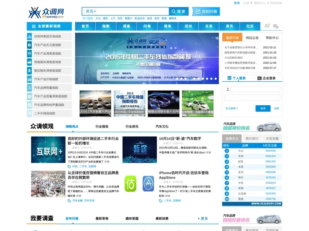Click the 汽车品牌网络声量指数 globe icon
Image resolution: width=309 pixels, height=231 pixels.
[x=29, y=105]
